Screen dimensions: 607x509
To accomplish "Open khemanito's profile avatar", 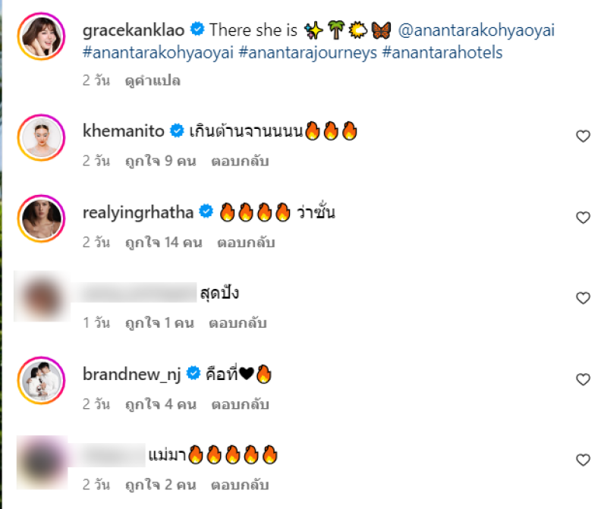I will click(41, 138).
